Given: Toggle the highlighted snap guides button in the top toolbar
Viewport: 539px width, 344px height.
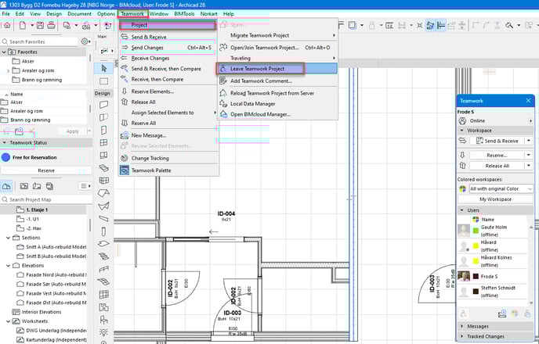Looking at the screenshot, I should pyautogui.click(x=441, y=25).
